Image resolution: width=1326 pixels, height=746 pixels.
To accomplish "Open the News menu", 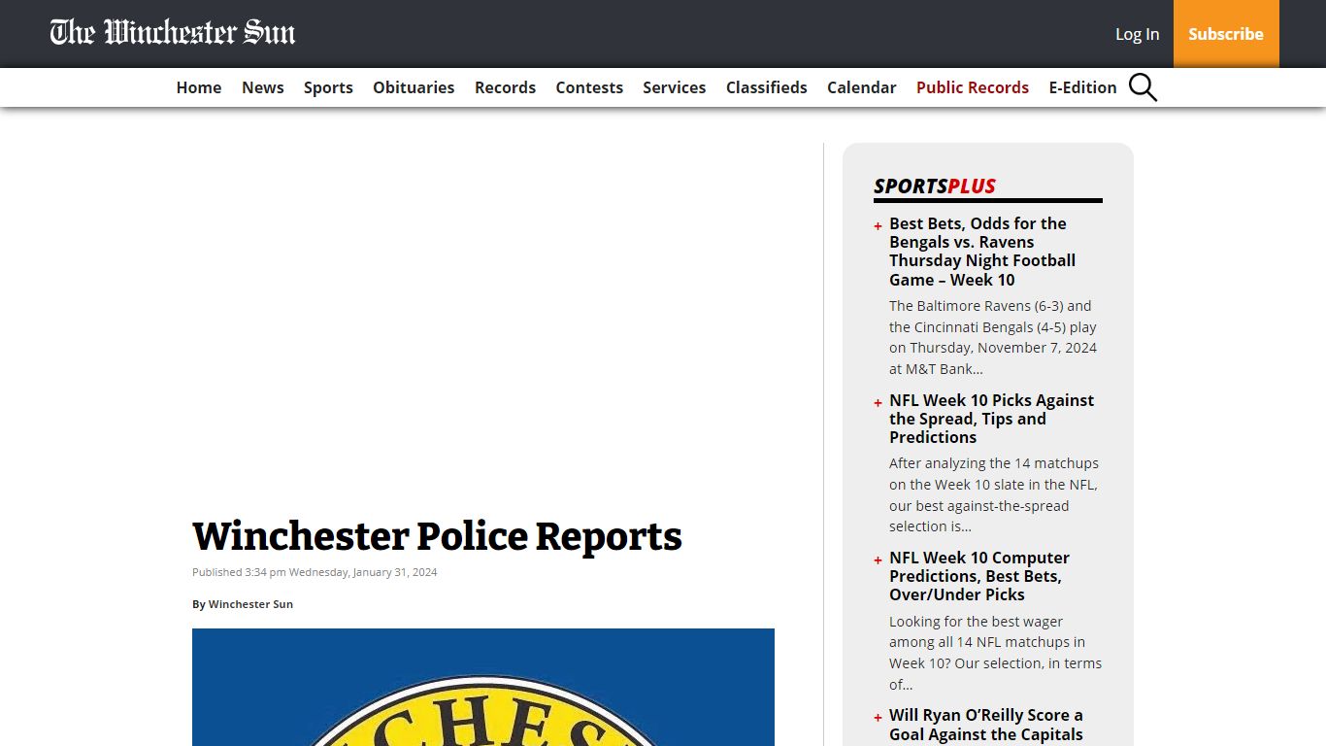I will tap(263, 87).
